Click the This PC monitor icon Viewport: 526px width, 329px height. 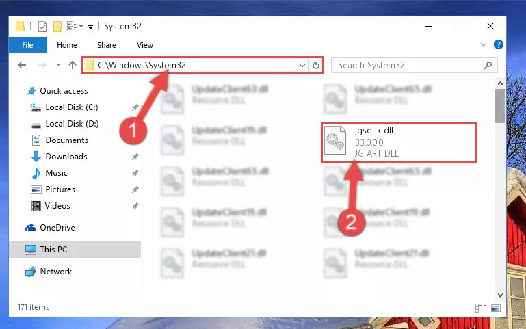(31, 250)
